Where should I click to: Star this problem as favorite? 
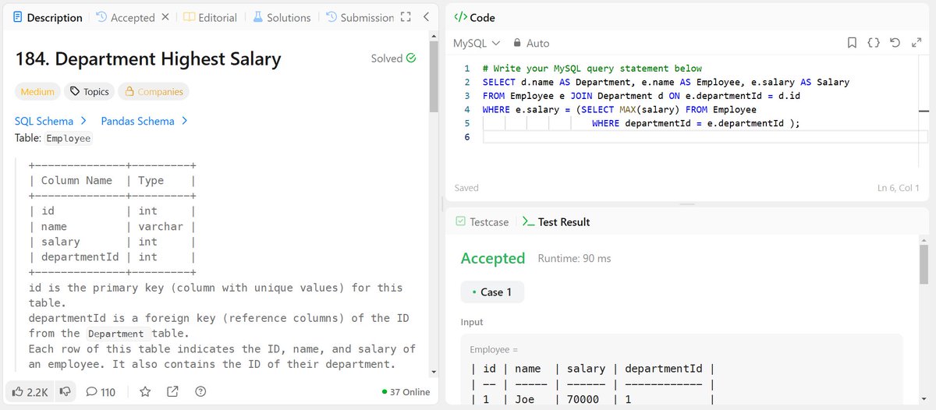coord(145,391)
